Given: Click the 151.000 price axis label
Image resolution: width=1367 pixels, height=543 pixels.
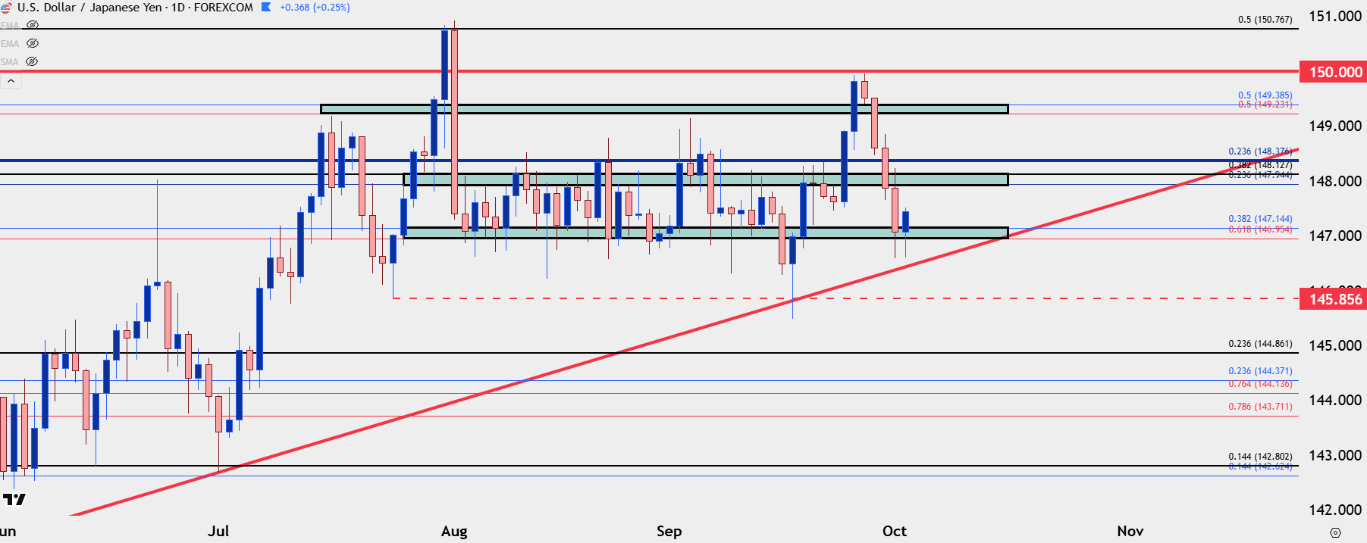Looking at the screenshot, I should click(1335, 16).
